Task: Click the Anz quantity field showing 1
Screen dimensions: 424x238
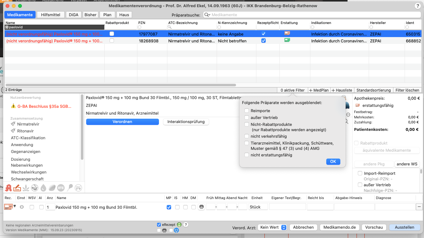Action: coord(50,207)
